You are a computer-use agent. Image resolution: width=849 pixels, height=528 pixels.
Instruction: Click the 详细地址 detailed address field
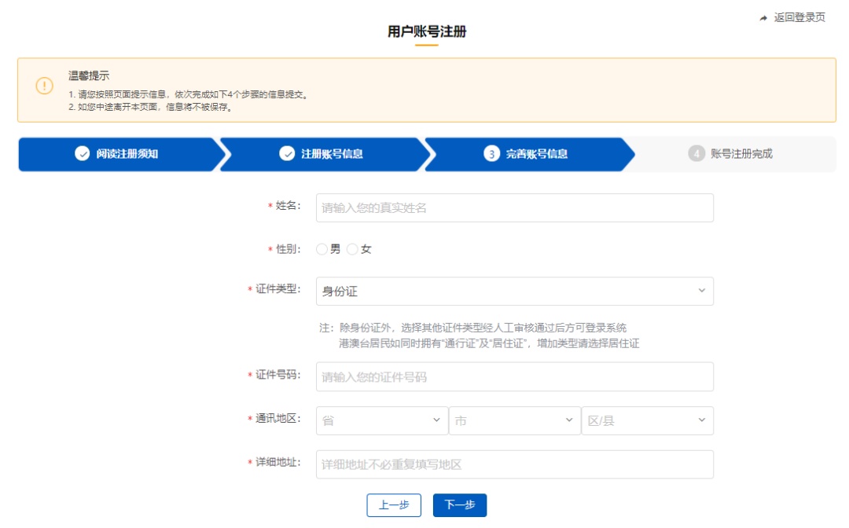(x=515, y=464)
